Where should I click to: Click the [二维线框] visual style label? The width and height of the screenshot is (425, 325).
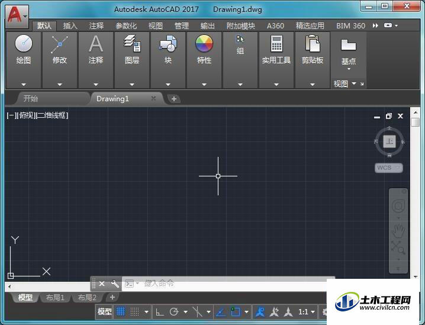coord(51,115)
